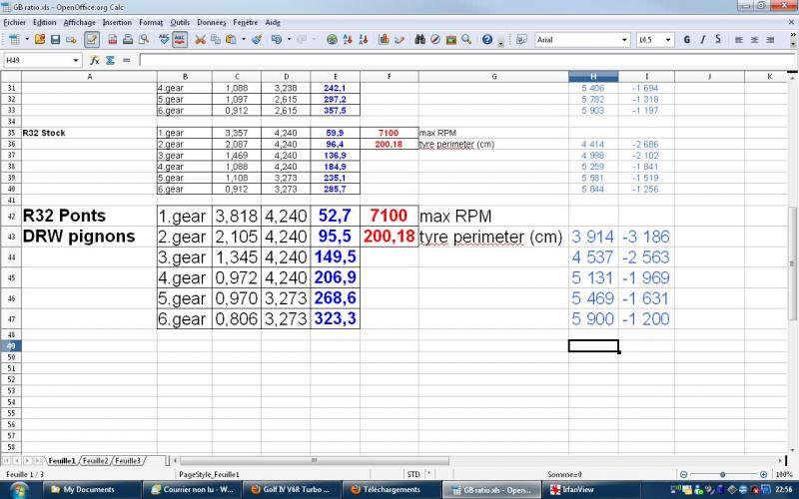This screenshot has width=799, height=499.
Task: Click the New spreadsheet icon
Action: pyautogui.click(x=14, y=39)
